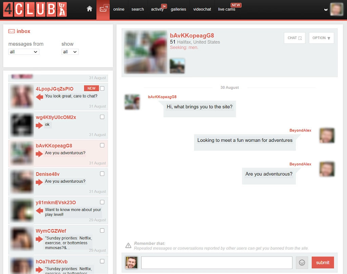The height and width of the screenshot is (274, 347).
Task: Open the emoji picker in chat input
Action: pos(302,262)
